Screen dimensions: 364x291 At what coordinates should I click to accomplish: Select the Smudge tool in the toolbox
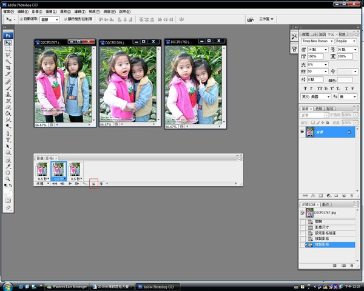point(8,119)
